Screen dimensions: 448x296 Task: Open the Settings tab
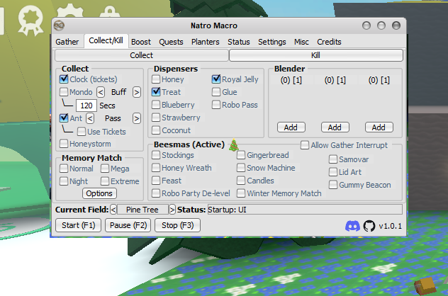click(272, 42)
